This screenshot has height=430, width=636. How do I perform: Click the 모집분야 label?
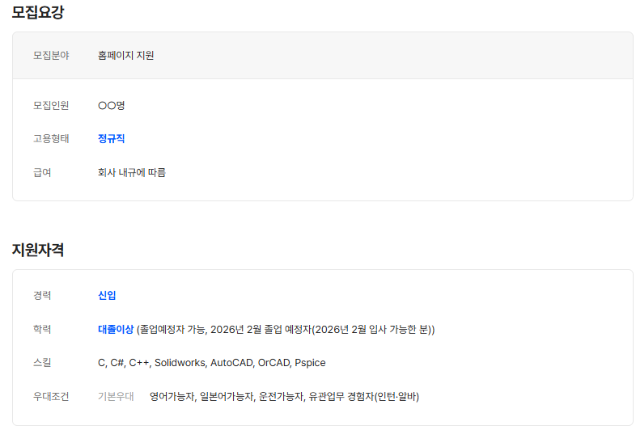pyautogui.click(x=51, y=56)
